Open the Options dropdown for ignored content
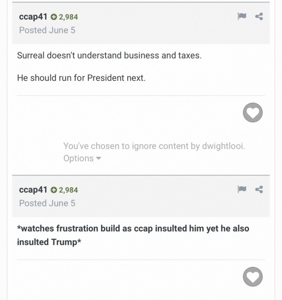Screen dimensions: 282x300 (79, 158)
